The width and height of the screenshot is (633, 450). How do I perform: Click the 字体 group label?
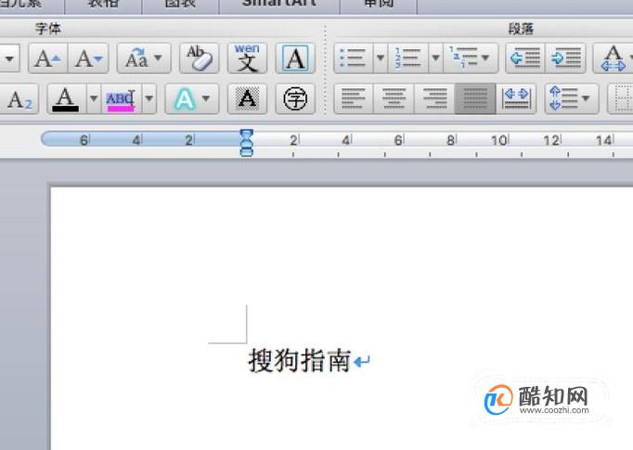coord(48,29)
